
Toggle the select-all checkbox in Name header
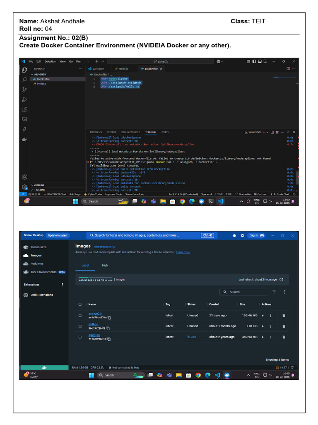tap(80, 304)
